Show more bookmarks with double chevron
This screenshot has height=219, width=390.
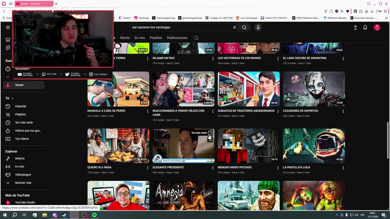point(386,18)
